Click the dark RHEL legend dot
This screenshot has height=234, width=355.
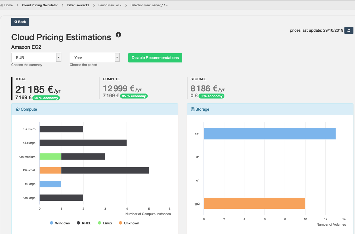(x=78, y=223)
